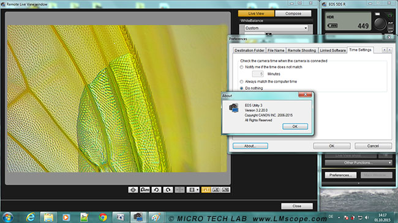Select x1 magnification view
Viewport: 398px width, 223px height.
point(206,189)
